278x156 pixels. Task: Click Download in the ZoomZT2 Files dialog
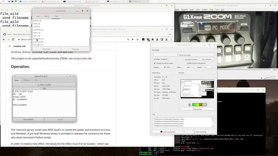[76, 49]
